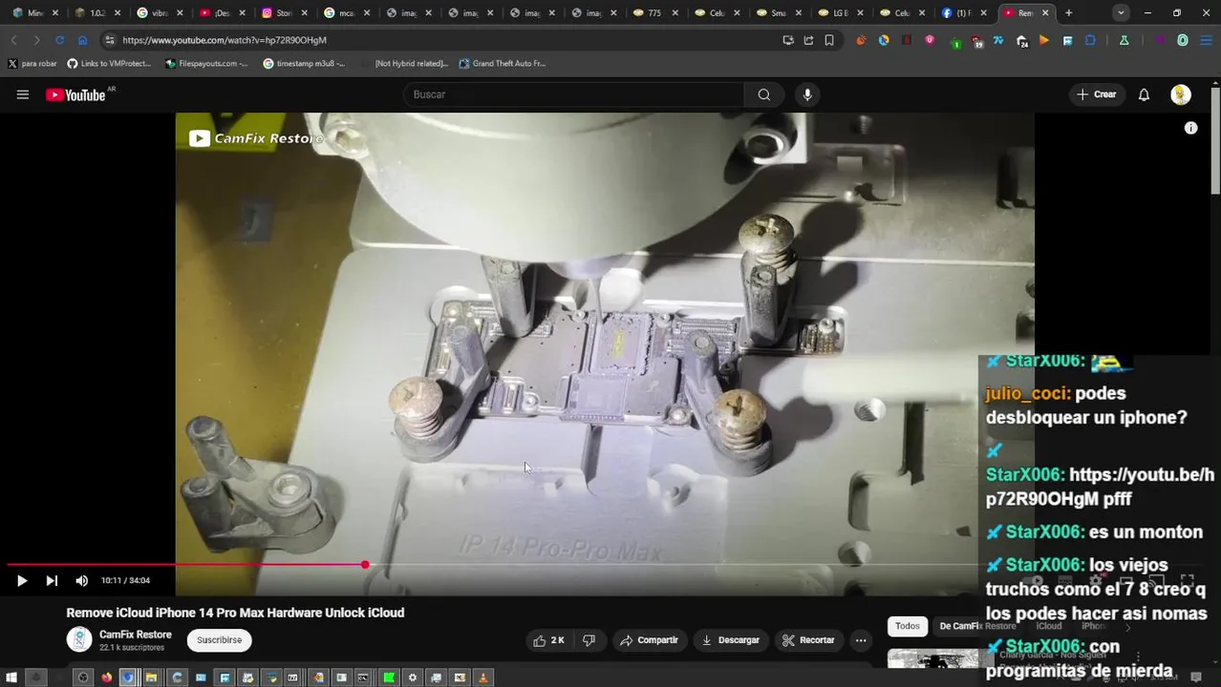Share the video via Compartir
Viewport: 1221px width, 687px height.
649,640
